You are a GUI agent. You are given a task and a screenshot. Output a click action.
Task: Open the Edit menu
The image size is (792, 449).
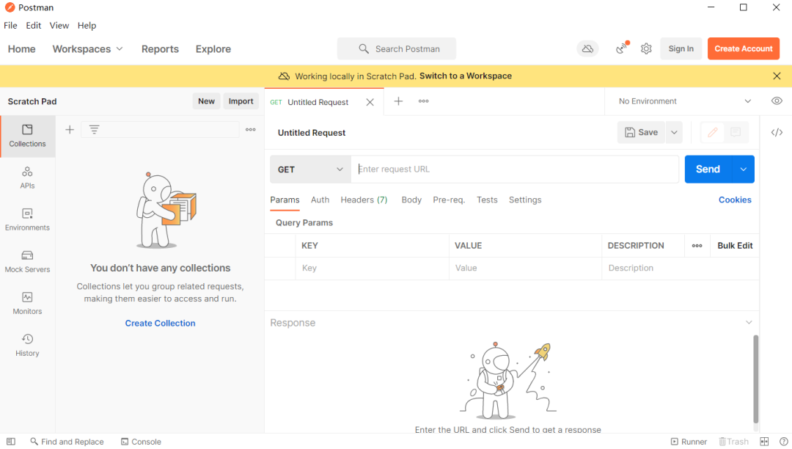pyautogui.click(x=33, y=25)
